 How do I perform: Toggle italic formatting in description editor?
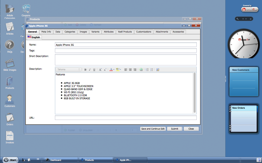[x=90, y=70]
